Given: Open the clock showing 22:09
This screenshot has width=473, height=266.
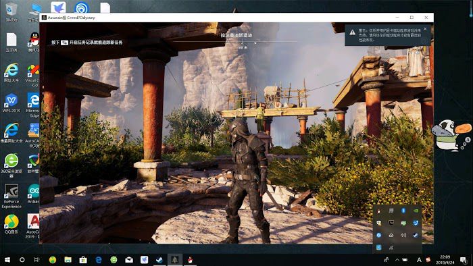Looking at the screenshot, I should pos(445,260).
